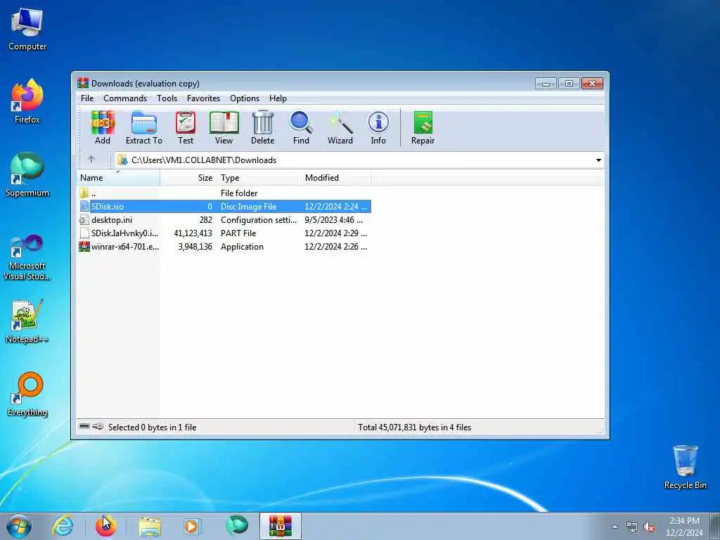This screenshot has height=540, width=720.
Task: Click the 'Configuration setti...' type cell
Action: point(259,219)
